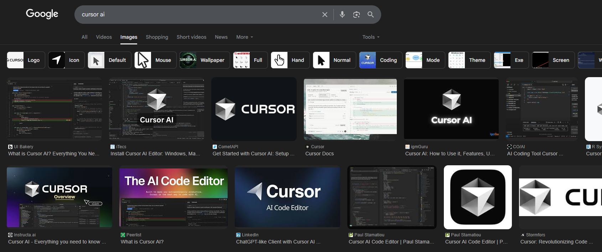This screenshot has height=252, width=602.
Task: Open the Tools dropdown
Action: tap(370, 37)
